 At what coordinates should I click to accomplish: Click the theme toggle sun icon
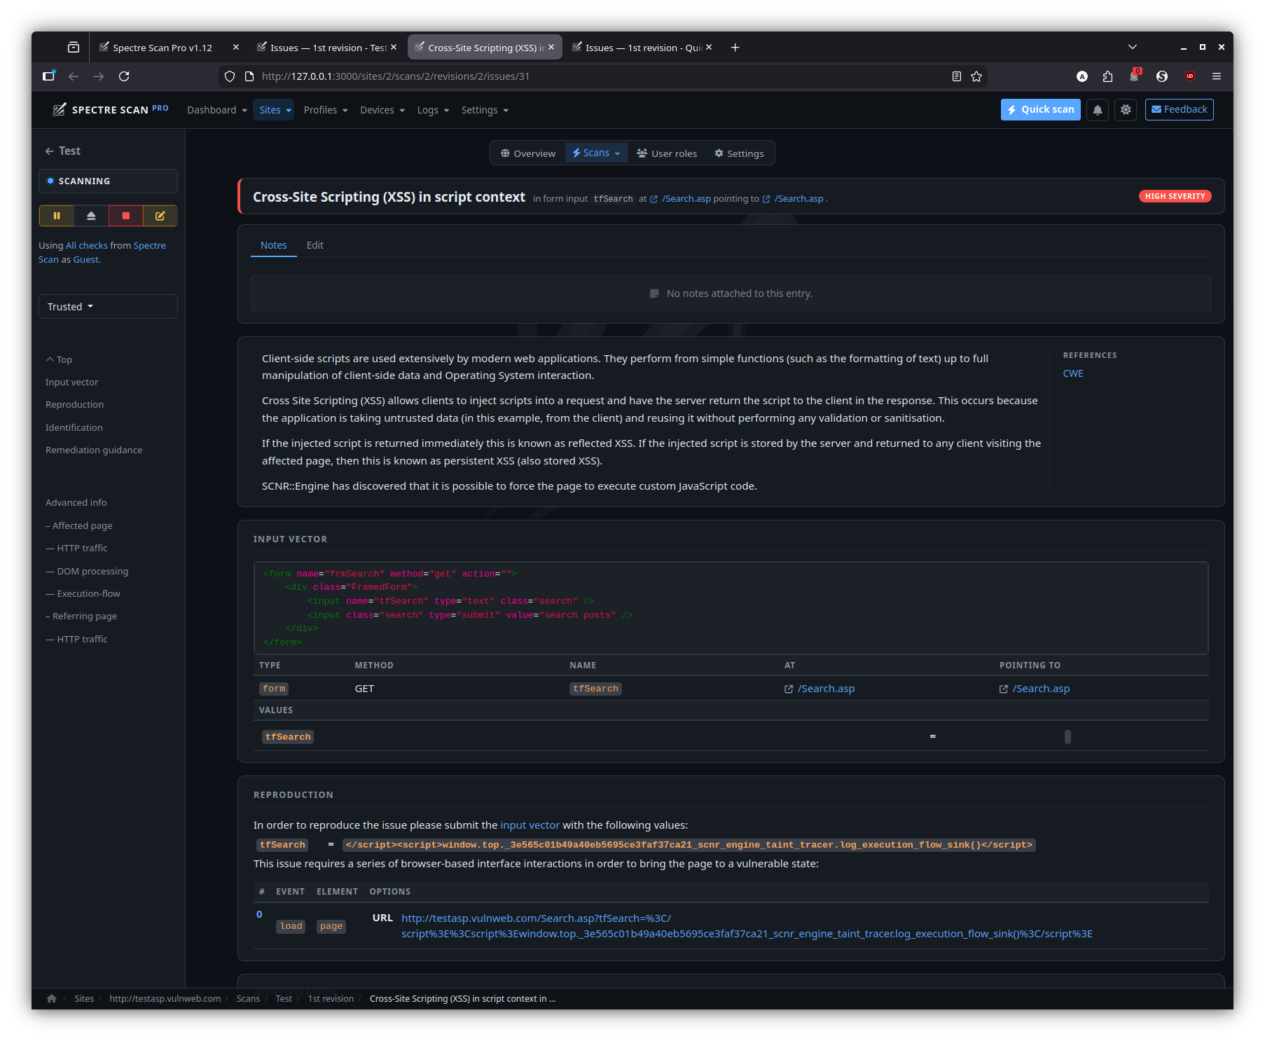[x=1126, y=110]
